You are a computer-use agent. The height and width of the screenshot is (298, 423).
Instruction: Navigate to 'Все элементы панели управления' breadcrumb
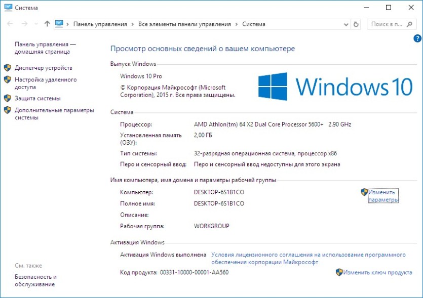(184, 24)
